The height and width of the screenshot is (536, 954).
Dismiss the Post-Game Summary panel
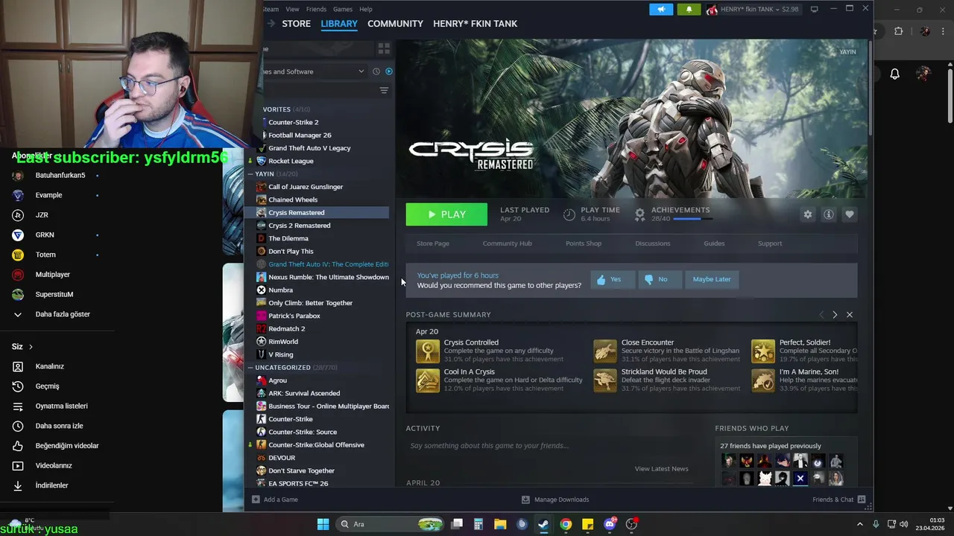pos(849,315)
